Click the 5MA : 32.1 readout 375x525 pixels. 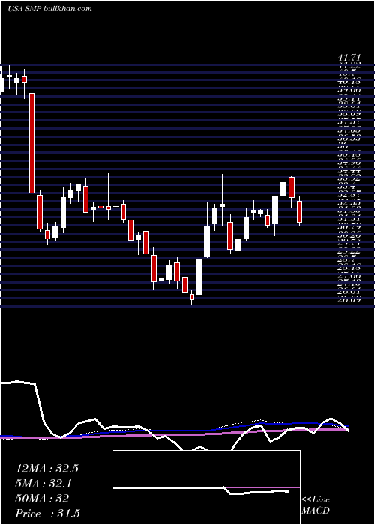click(44, 484)
